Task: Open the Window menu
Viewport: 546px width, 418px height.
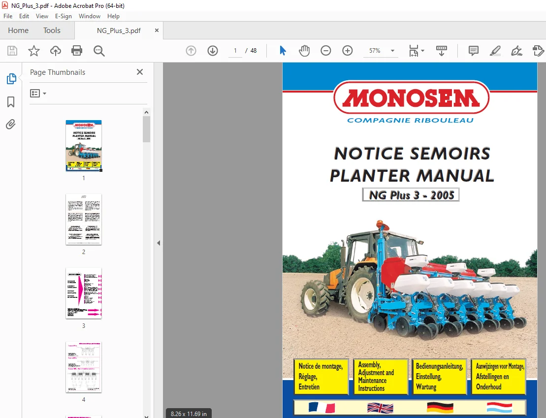Action: [90, 16]
